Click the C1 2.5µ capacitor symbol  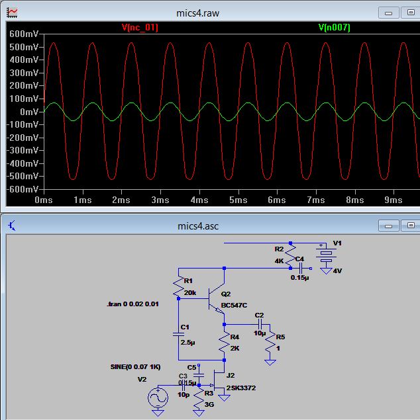(179, 335)
